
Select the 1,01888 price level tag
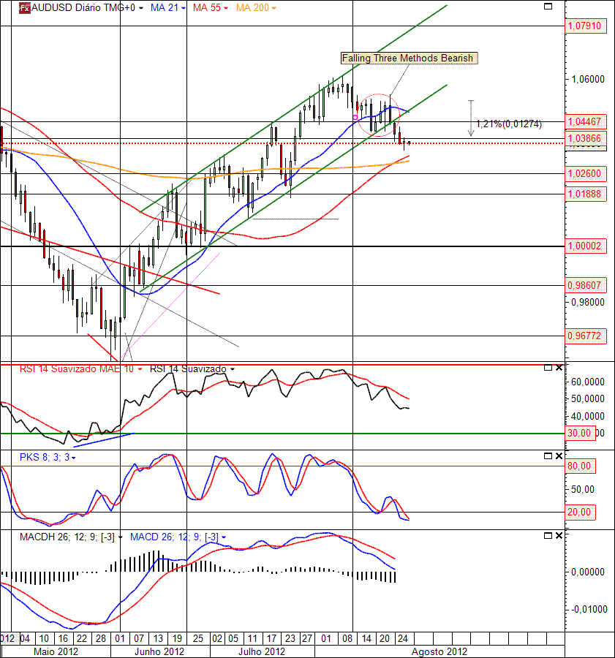pos(586,194)
